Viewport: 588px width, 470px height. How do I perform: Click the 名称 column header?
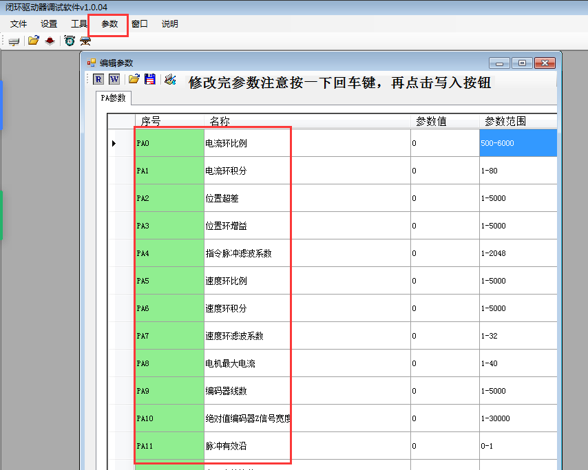[307, 121]
